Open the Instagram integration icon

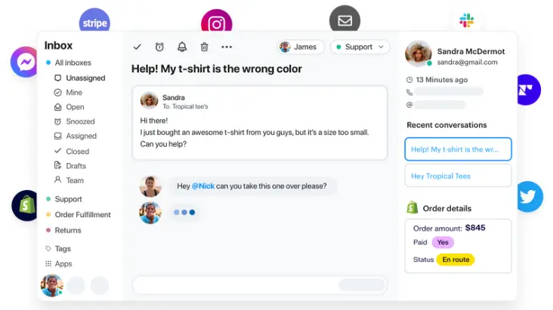tap(217, 23)
